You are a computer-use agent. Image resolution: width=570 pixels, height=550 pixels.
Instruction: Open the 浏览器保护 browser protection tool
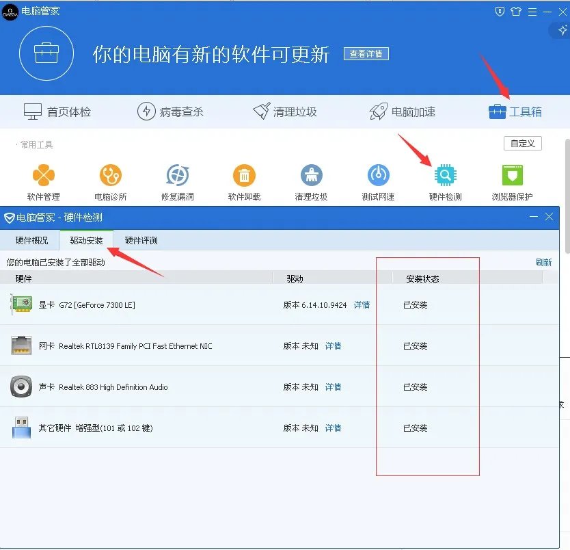tap(512, 180)
